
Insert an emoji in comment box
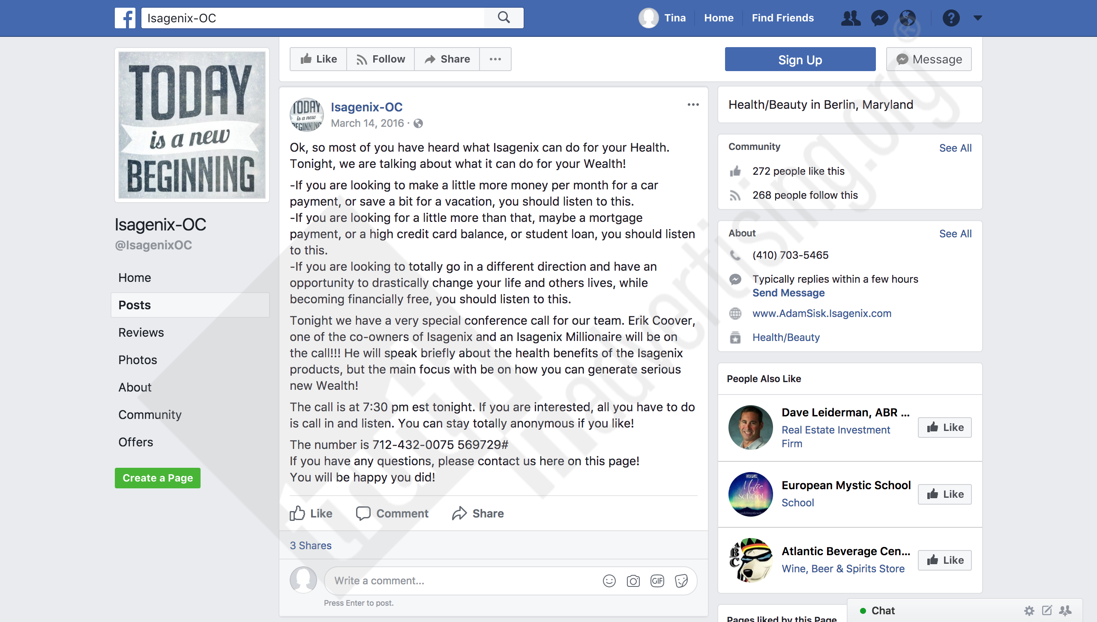(609, 581)
